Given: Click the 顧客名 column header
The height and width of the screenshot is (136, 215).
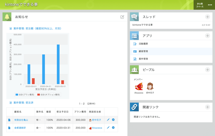Looking at the screenshot, I should point(18,112).
